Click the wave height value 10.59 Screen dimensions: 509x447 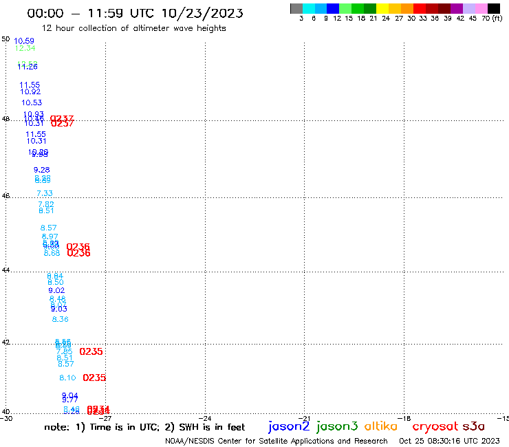pyautogui.click(x=24, y=41)
